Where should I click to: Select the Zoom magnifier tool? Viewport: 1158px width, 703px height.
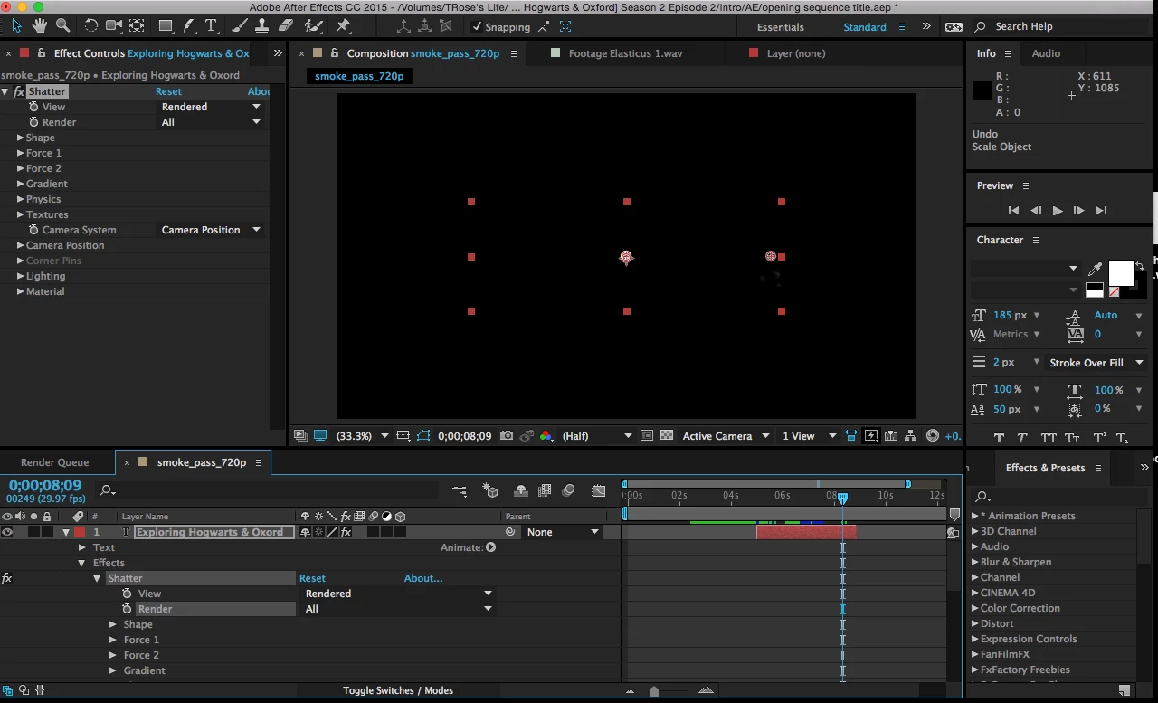tap(62, 25)
